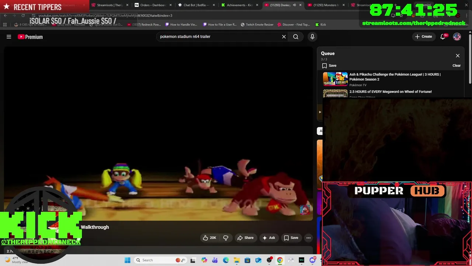Image resolution: width=472 pixels, height=266 pixels.
Task: Open Task View from the taskbar
Action: [193, 260]
